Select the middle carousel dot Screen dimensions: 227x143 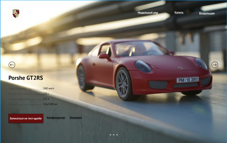pyautogui.click(x=113, y=135)
